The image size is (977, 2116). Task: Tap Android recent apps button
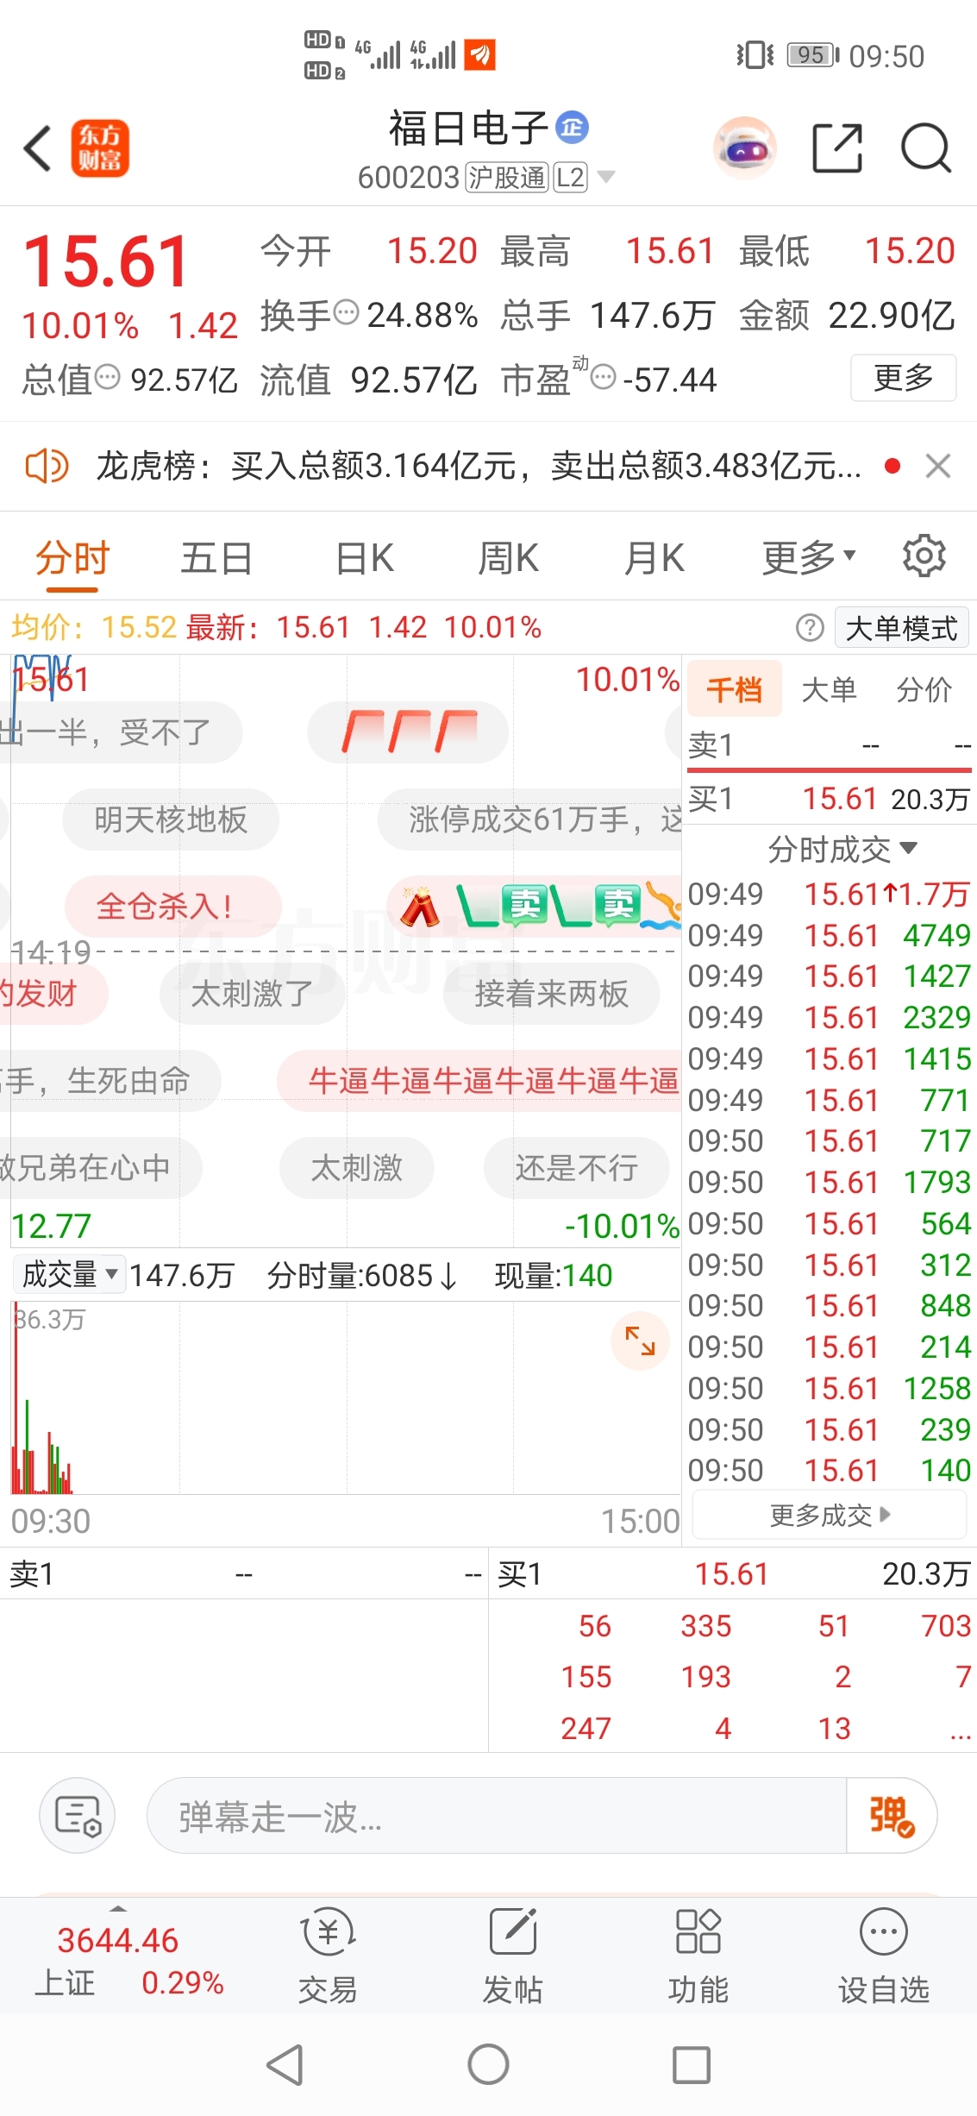[692, 2065]
